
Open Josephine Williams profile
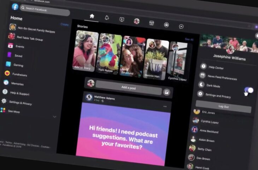pyautogui.click(x=229, y=57)
